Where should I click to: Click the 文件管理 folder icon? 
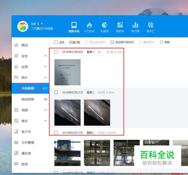(x=16, y=142)
